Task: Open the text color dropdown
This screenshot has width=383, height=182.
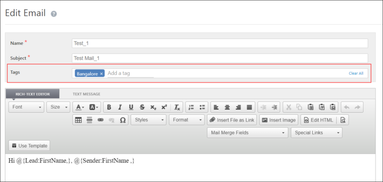Action: pyautogui.click(x=80, y=107)
